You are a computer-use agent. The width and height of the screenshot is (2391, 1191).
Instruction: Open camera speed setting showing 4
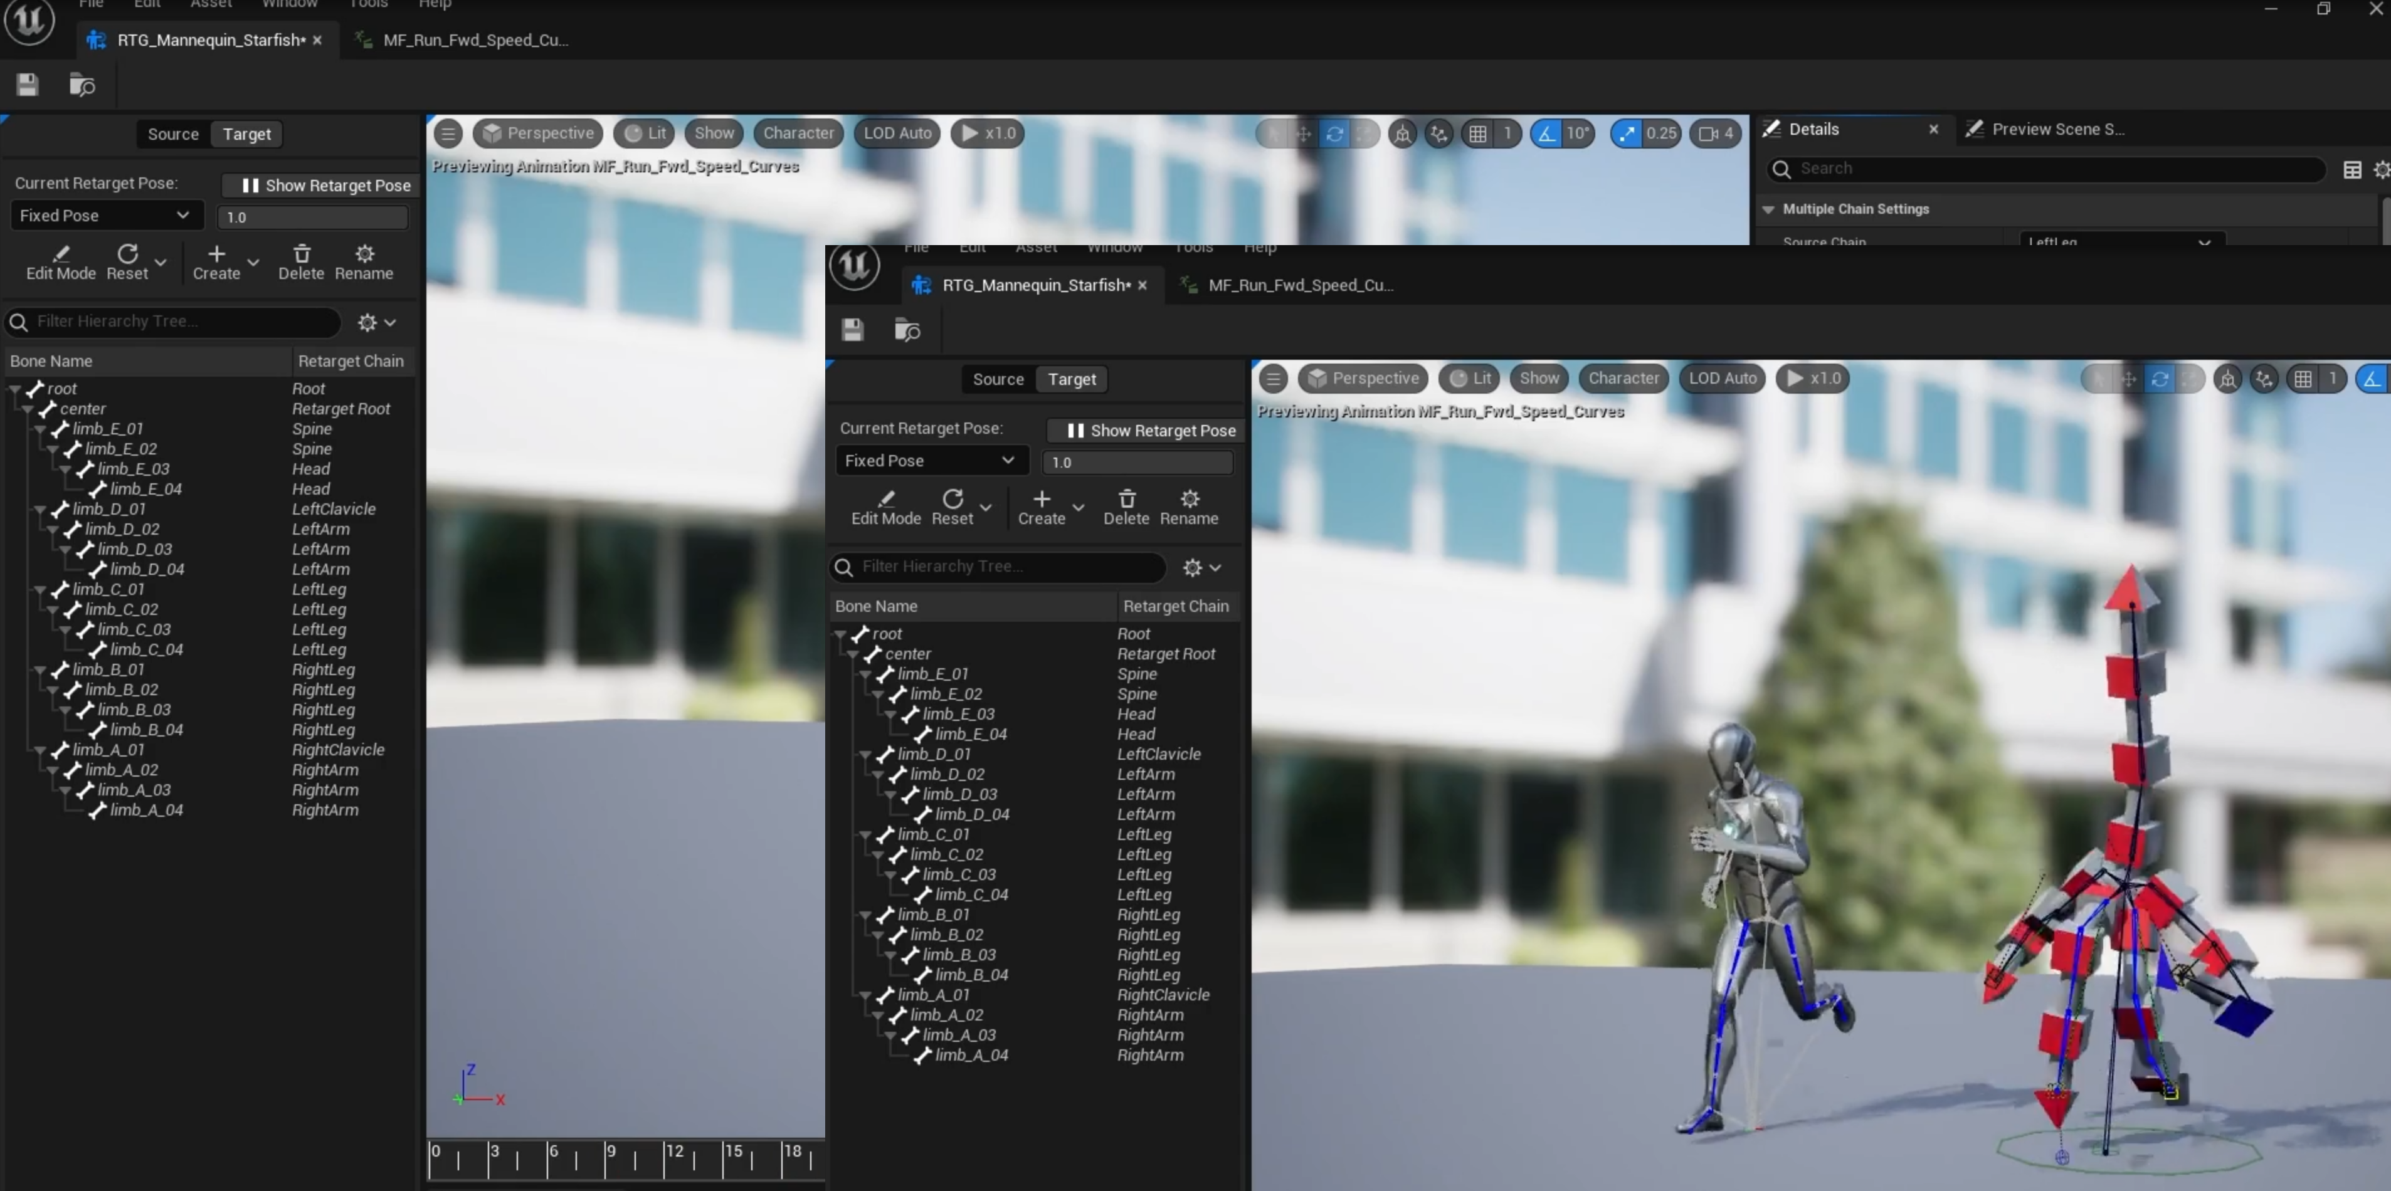point(1715,134)
